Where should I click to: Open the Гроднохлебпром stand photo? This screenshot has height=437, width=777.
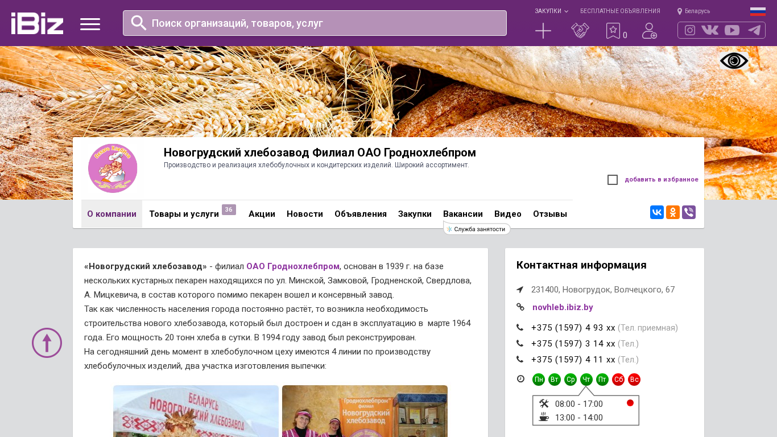[x=365, y=411]
